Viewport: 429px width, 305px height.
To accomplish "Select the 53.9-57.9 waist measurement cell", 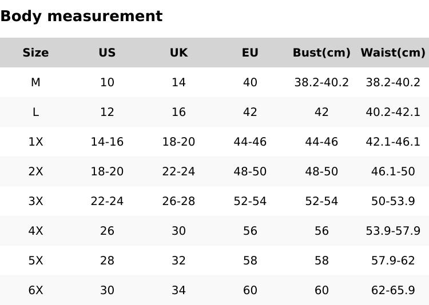I will coord(393,231).
